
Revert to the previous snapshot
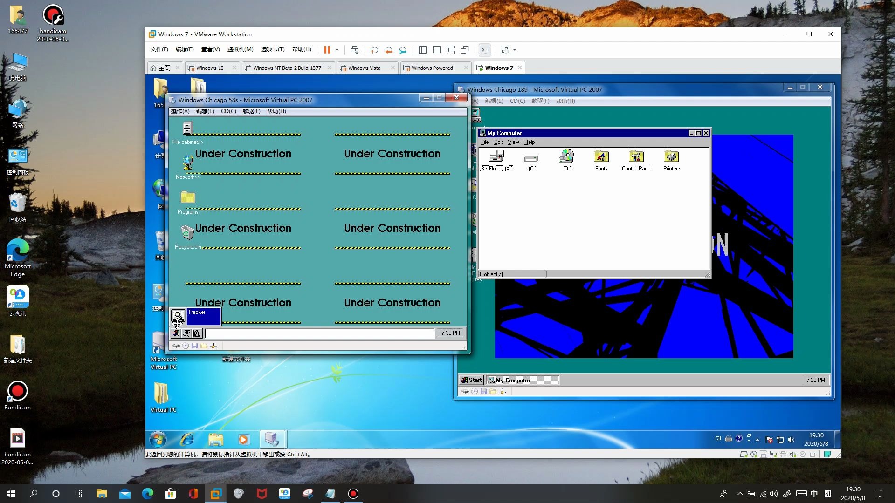click(389, 50)
